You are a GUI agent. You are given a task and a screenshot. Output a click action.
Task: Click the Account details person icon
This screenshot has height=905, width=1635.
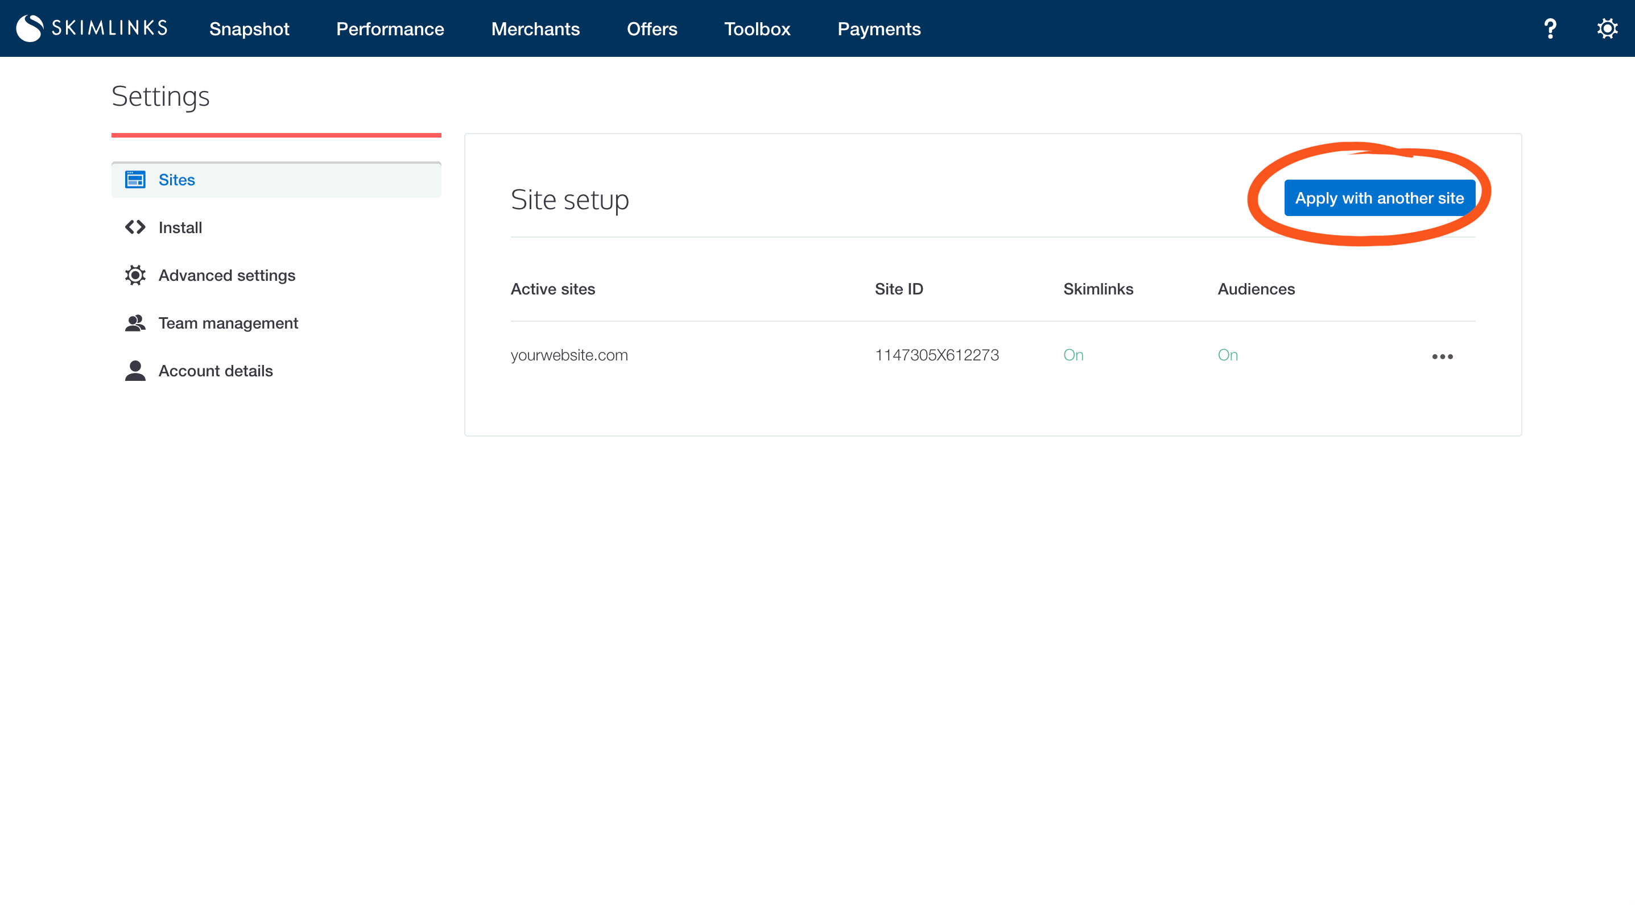tap(135, 371)
